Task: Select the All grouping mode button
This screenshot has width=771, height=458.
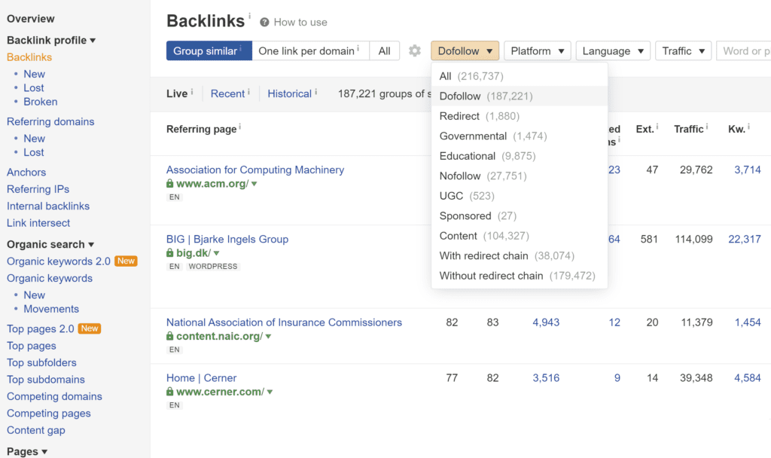Action: (x=385, y=50)
